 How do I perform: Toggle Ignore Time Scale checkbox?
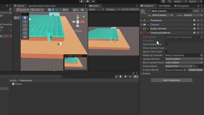[x=166, y=52]
